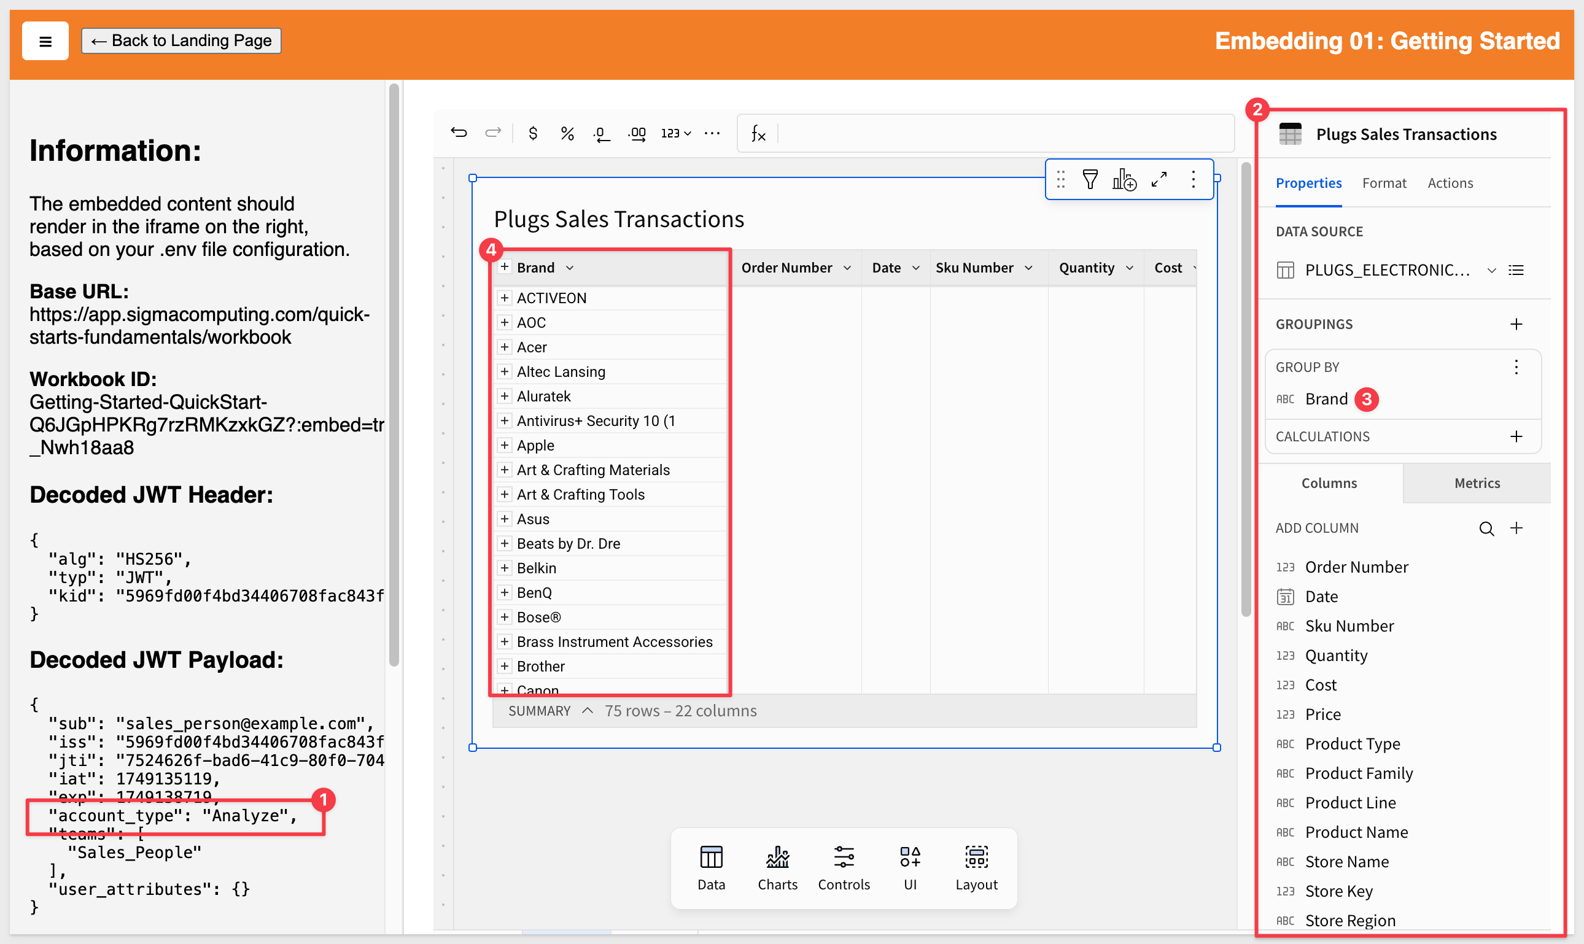Screen dimensions: 1584x944
Task: Switch to the Metrics tab
Action: [1477, 483]
